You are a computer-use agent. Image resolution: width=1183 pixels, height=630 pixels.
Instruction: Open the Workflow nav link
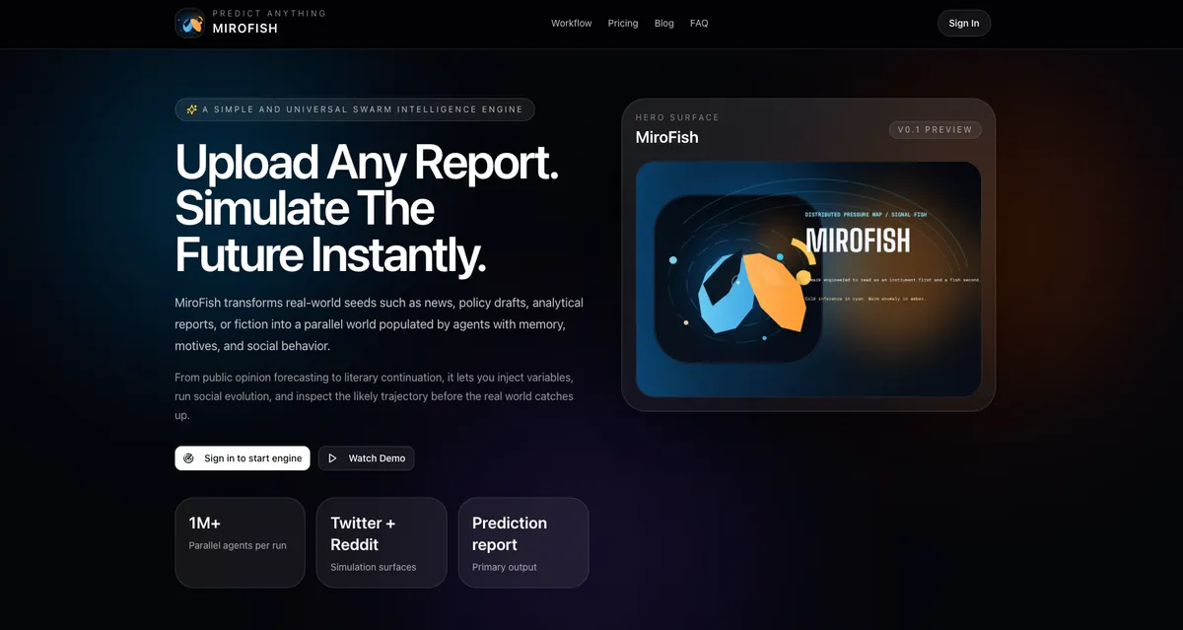pyautogui.click(x=572, y=23)
